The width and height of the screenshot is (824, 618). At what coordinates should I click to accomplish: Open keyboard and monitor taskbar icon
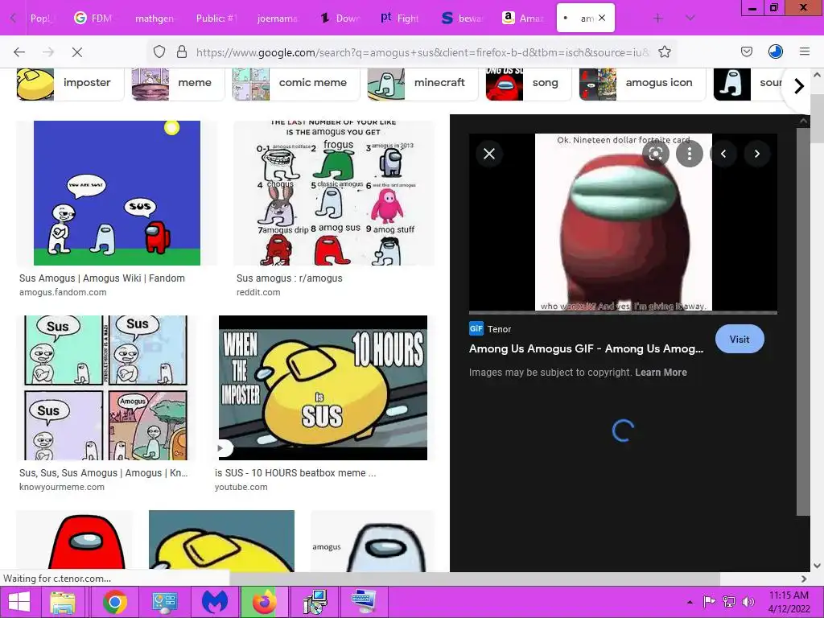point(365,602)
